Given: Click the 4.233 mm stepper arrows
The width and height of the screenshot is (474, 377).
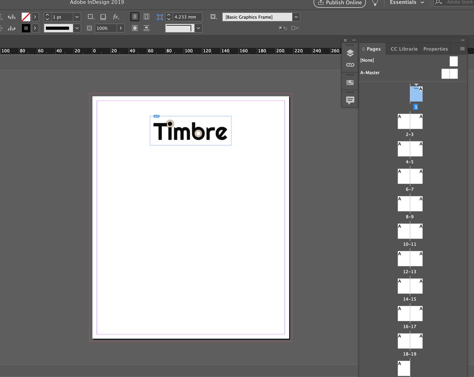Looking at the screenshot, I should [169, 17].
